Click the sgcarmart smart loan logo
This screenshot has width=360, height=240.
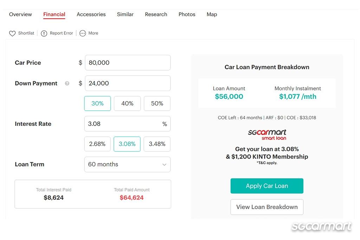coord(267,135)
